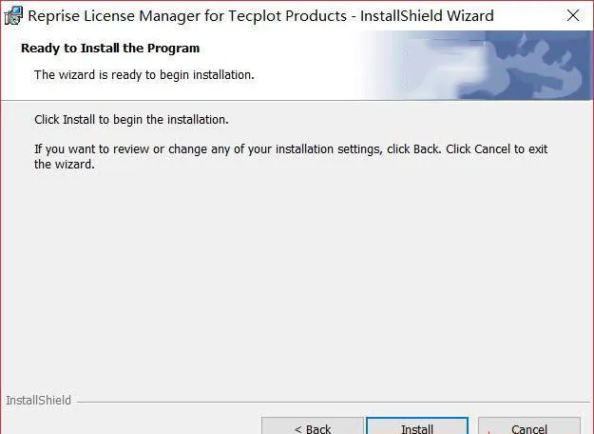Close the InstallShield Wizard window
The height and width of the screenshot is (434, 594).
point(573,15)
